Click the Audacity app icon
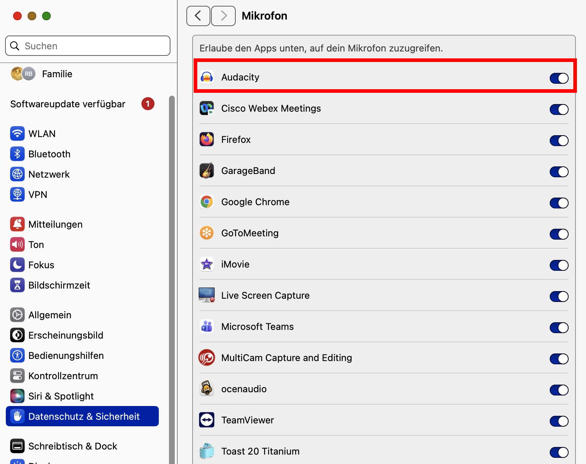Image resolution: width=586 pixels, height=464 pixels. point(207,77)
